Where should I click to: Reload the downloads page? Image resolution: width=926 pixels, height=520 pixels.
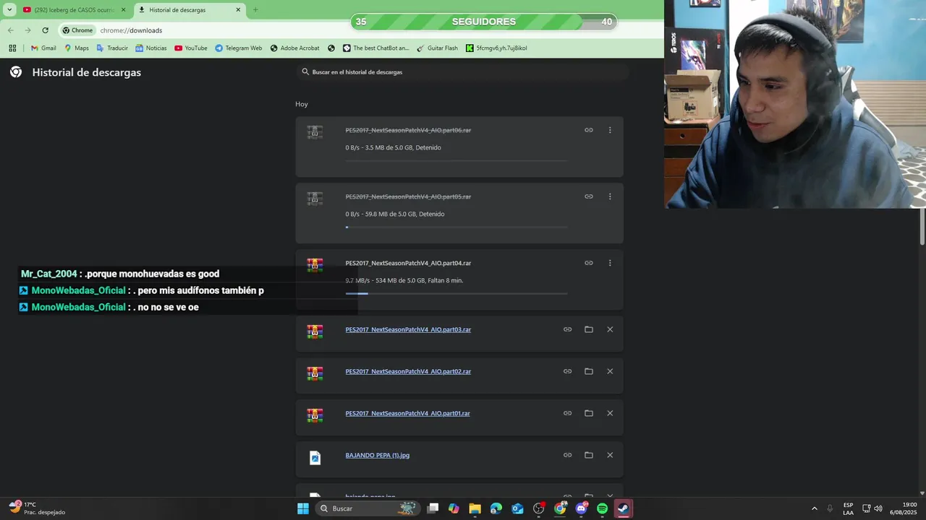pyautogui.click(x=45, y=30)
